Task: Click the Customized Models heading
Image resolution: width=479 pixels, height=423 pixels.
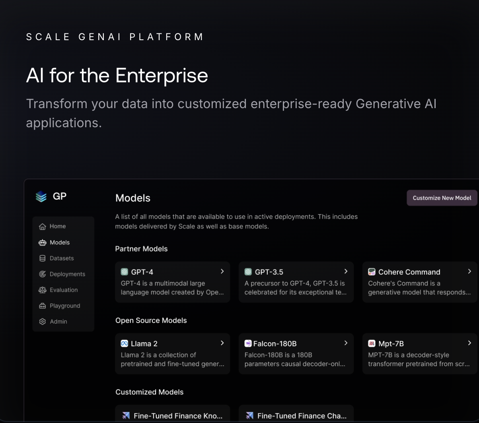Action: click(x=150, y=392)
